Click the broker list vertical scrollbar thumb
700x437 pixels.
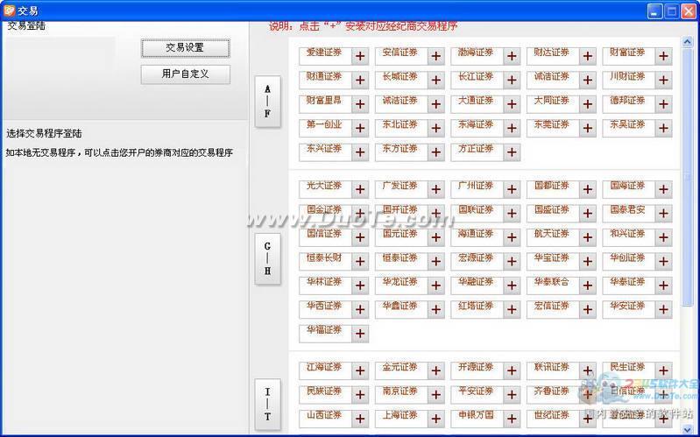click(687, 177)
